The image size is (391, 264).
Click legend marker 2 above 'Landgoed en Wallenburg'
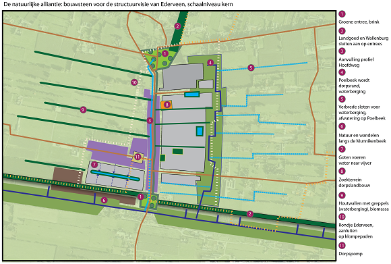tap(342, 31)
